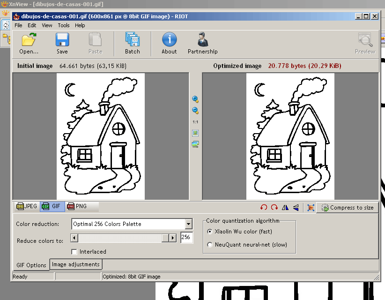The width and height of the screenshot is (385, 300).
Task: Click left arrow of Reduce colors slider
Action: coord(74,238)
